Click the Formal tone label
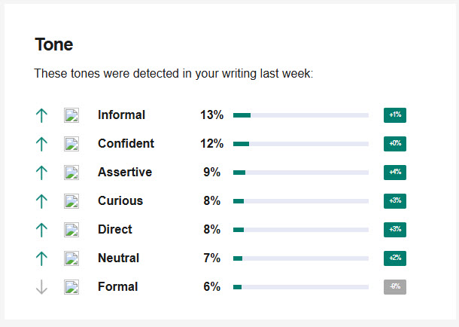The image size is (459, 327). pyautogui.click(x=118, y=287)
